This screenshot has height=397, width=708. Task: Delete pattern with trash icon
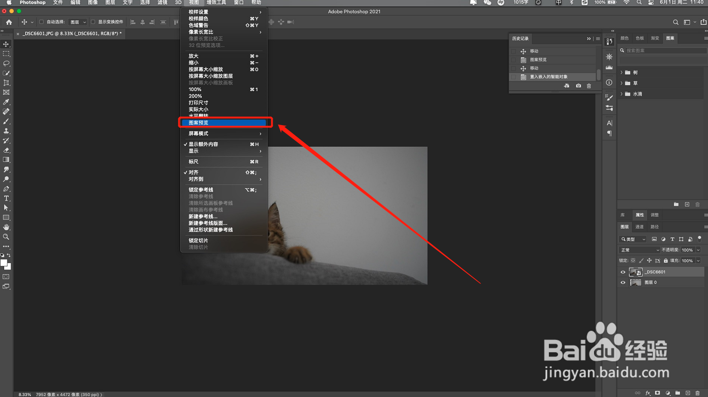tap(697, 204)
